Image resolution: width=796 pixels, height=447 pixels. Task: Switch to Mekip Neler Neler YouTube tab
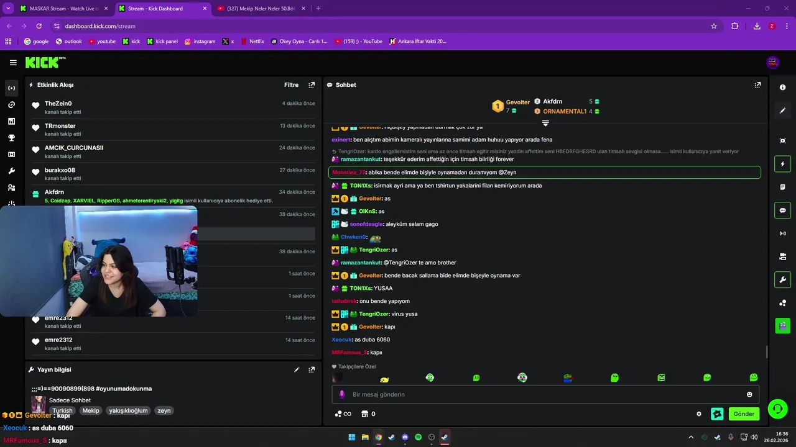(261, 9)
